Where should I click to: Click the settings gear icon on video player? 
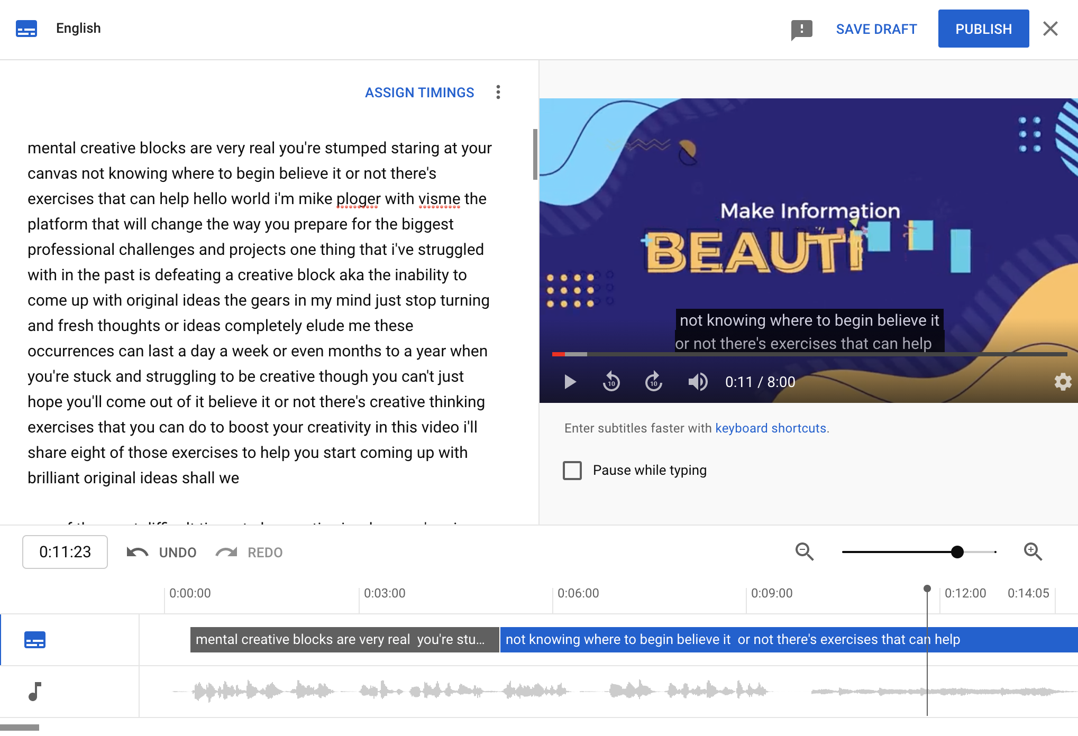click(1063, 382)
